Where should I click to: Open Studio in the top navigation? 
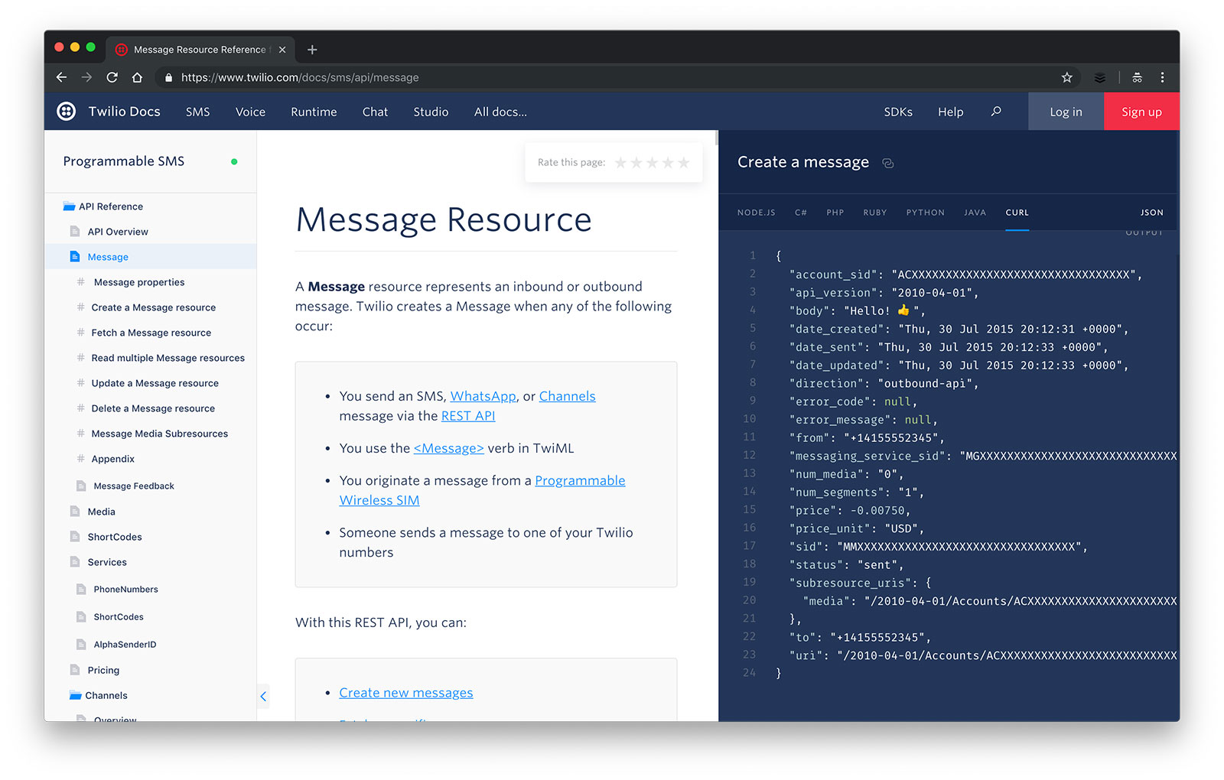[x=431, y=112]
